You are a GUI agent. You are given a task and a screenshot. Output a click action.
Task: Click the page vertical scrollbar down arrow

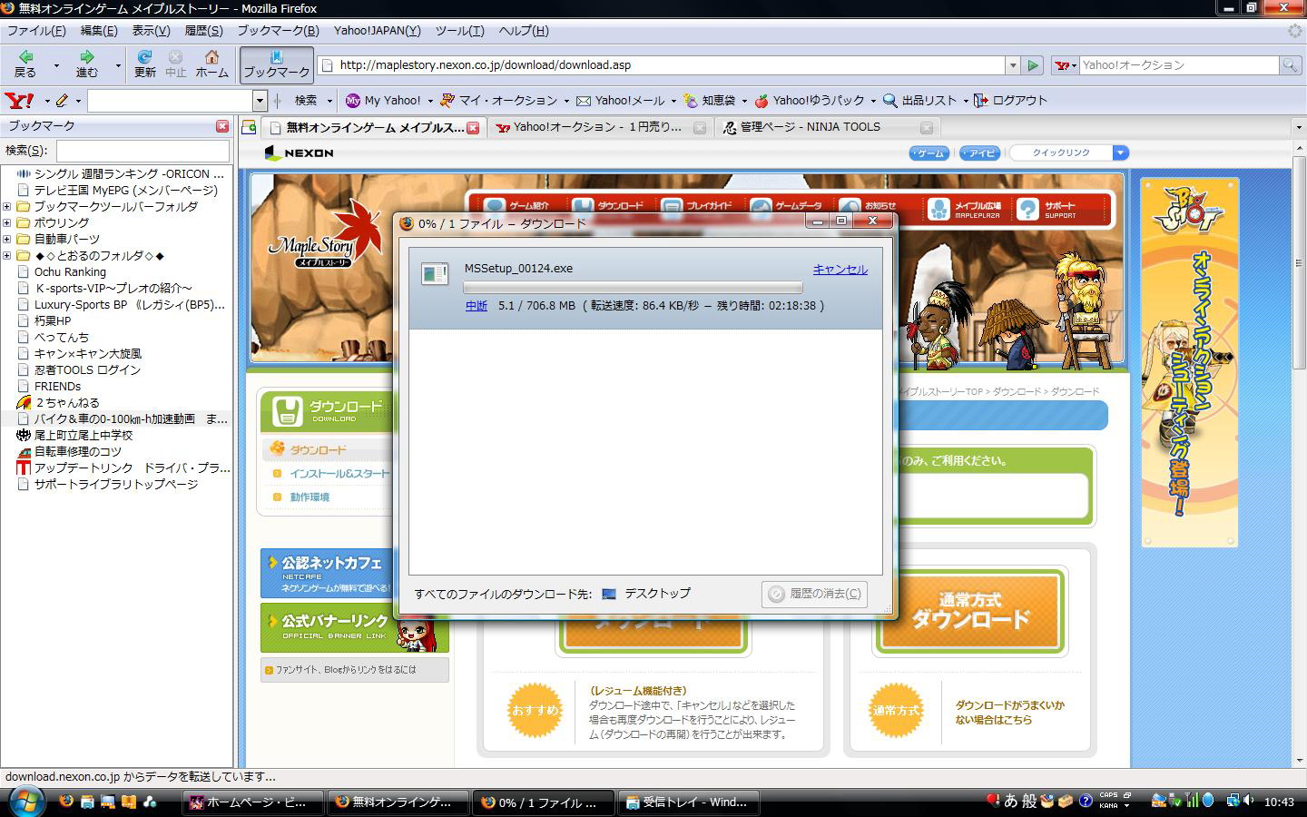coord(1298,761)
